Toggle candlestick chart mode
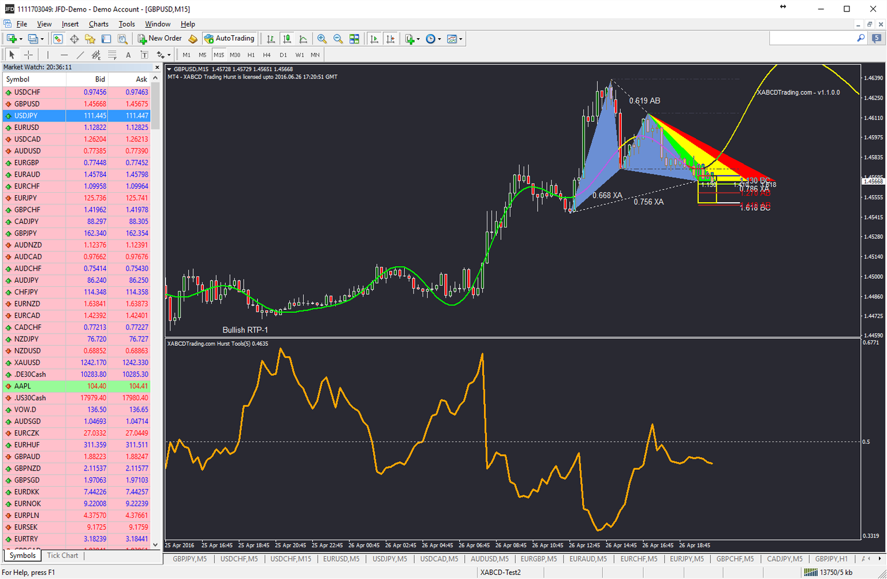The width and height of the screenshot is (887, 579). tap(287, 39)
